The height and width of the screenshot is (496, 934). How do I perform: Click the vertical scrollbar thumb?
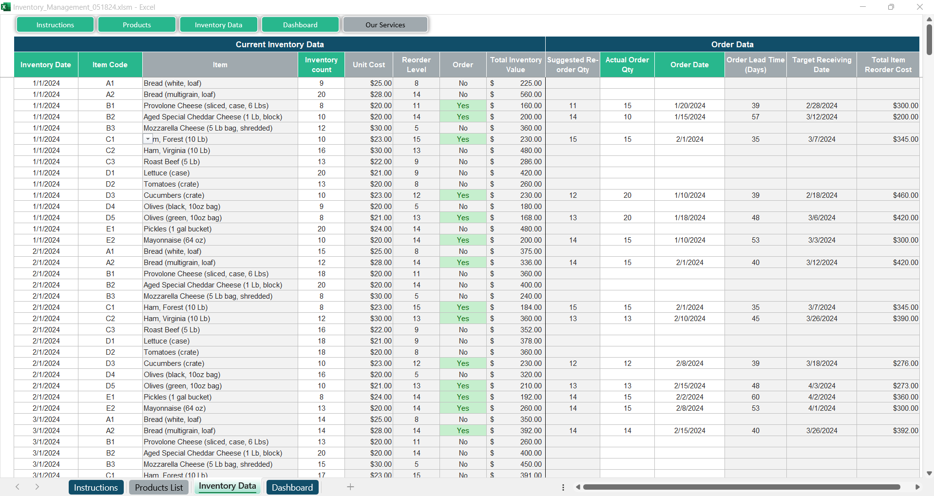[929, 40]
